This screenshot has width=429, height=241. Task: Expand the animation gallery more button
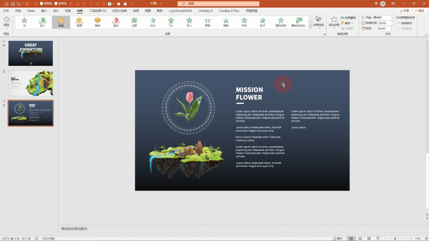(x=310, y=27)
